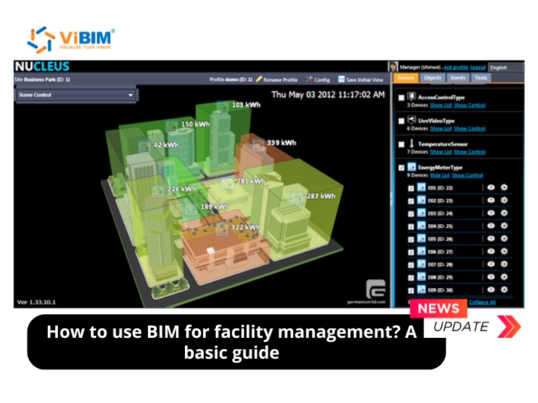Click the E08 energy meter icon
Viewport: 538px width, 403px height.
[x=422, y=277]
